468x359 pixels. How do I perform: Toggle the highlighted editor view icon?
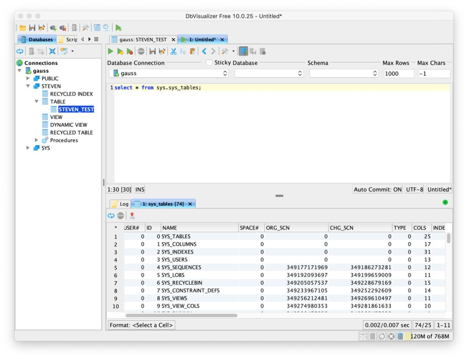pyautogui.click(x=244, y=51)
